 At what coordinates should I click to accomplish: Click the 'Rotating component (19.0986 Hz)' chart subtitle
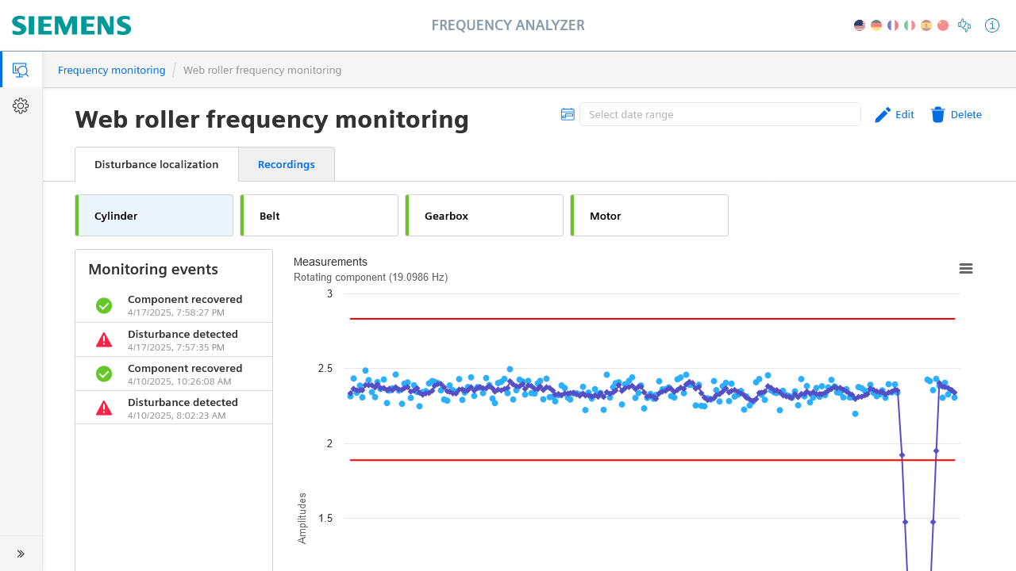click(x=371, y=278)
